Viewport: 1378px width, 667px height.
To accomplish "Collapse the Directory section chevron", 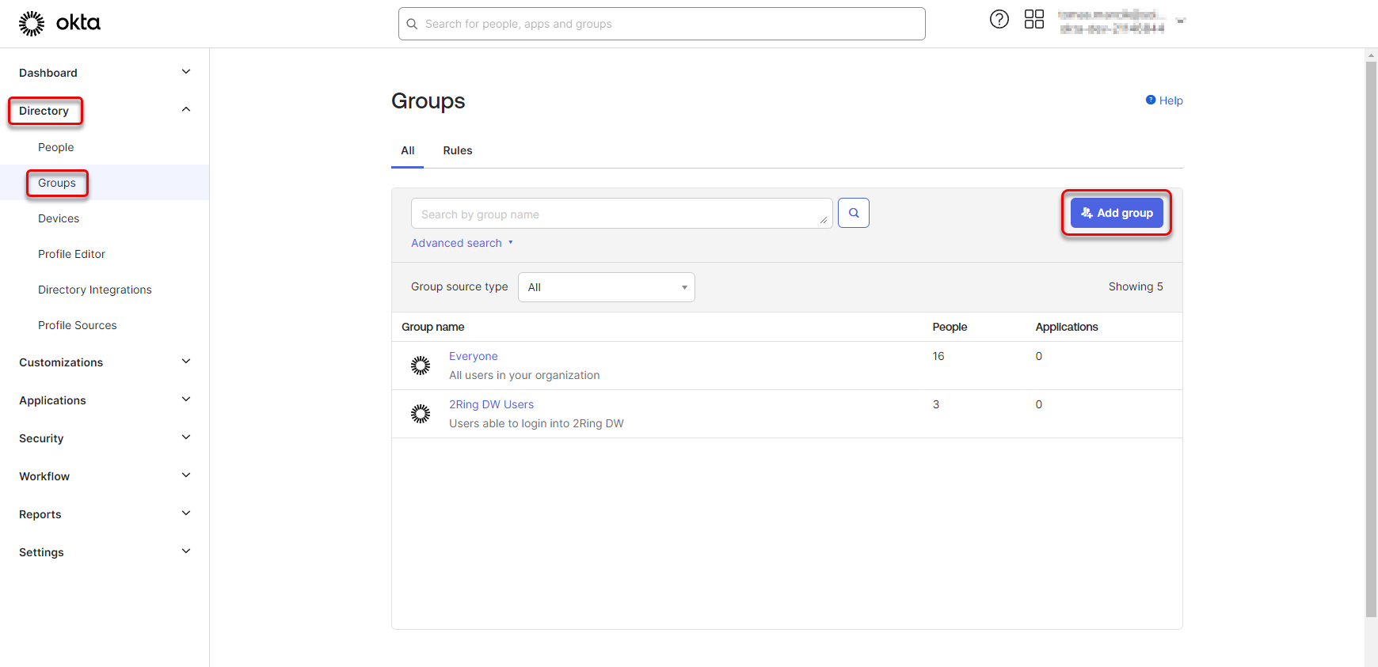I will [x=186, y=110].
